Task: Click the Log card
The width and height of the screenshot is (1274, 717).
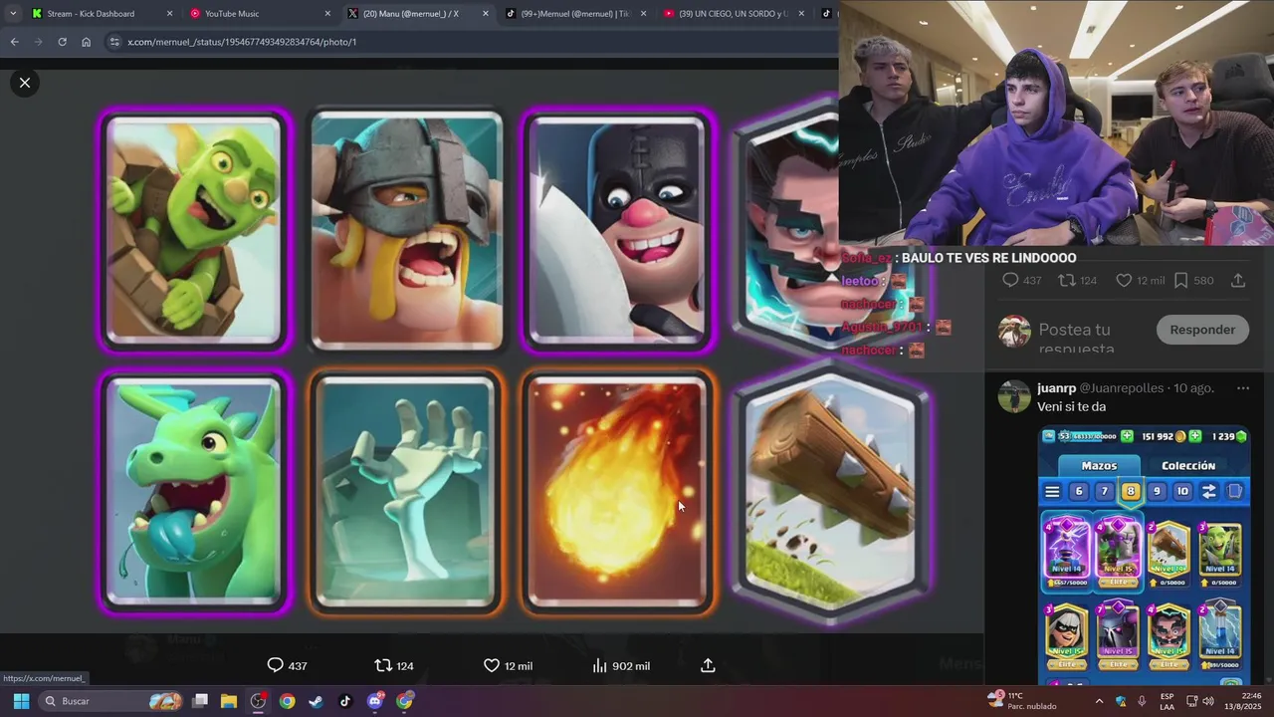Action: click(x=832, y=492)
